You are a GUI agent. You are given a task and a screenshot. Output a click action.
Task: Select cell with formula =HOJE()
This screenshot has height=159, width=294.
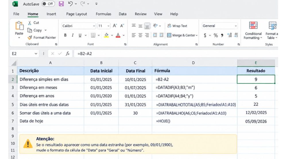[194, 121]
